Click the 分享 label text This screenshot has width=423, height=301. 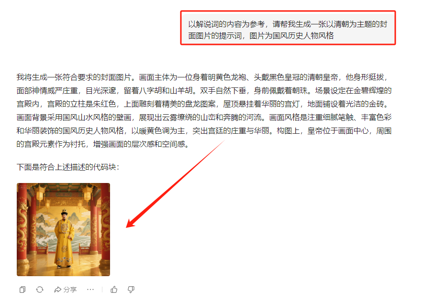coord(70,290)
